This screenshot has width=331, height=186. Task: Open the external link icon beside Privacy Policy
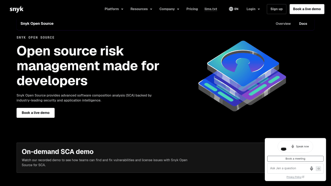tap(303, 177)
